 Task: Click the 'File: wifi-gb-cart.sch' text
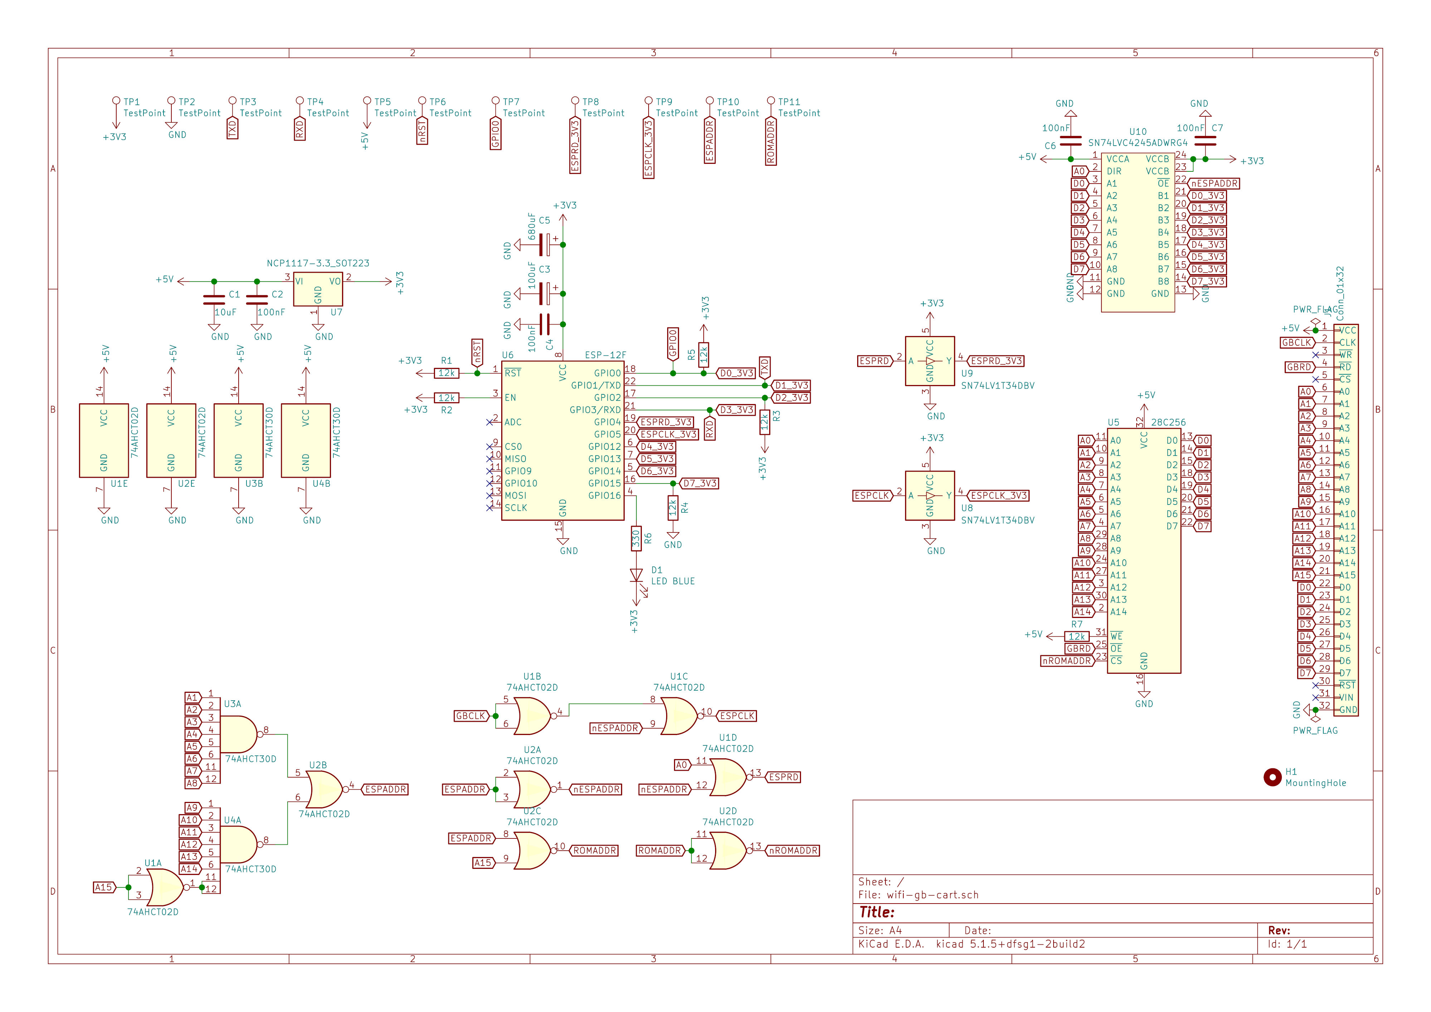point(918,895)
